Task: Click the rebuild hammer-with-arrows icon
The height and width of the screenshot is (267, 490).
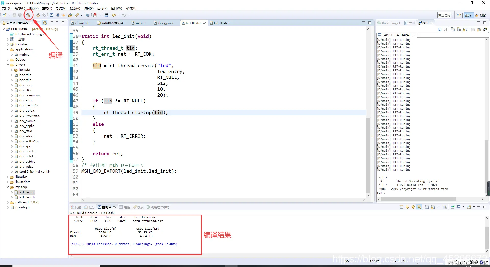Action: pos(38,15)
